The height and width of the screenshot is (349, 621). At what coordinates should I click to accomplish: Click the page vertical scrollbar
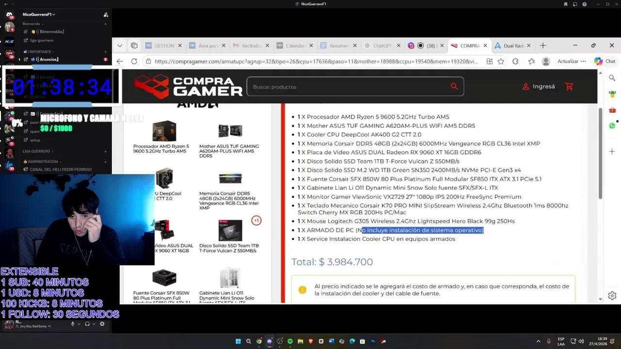click(x=600, y=153)
